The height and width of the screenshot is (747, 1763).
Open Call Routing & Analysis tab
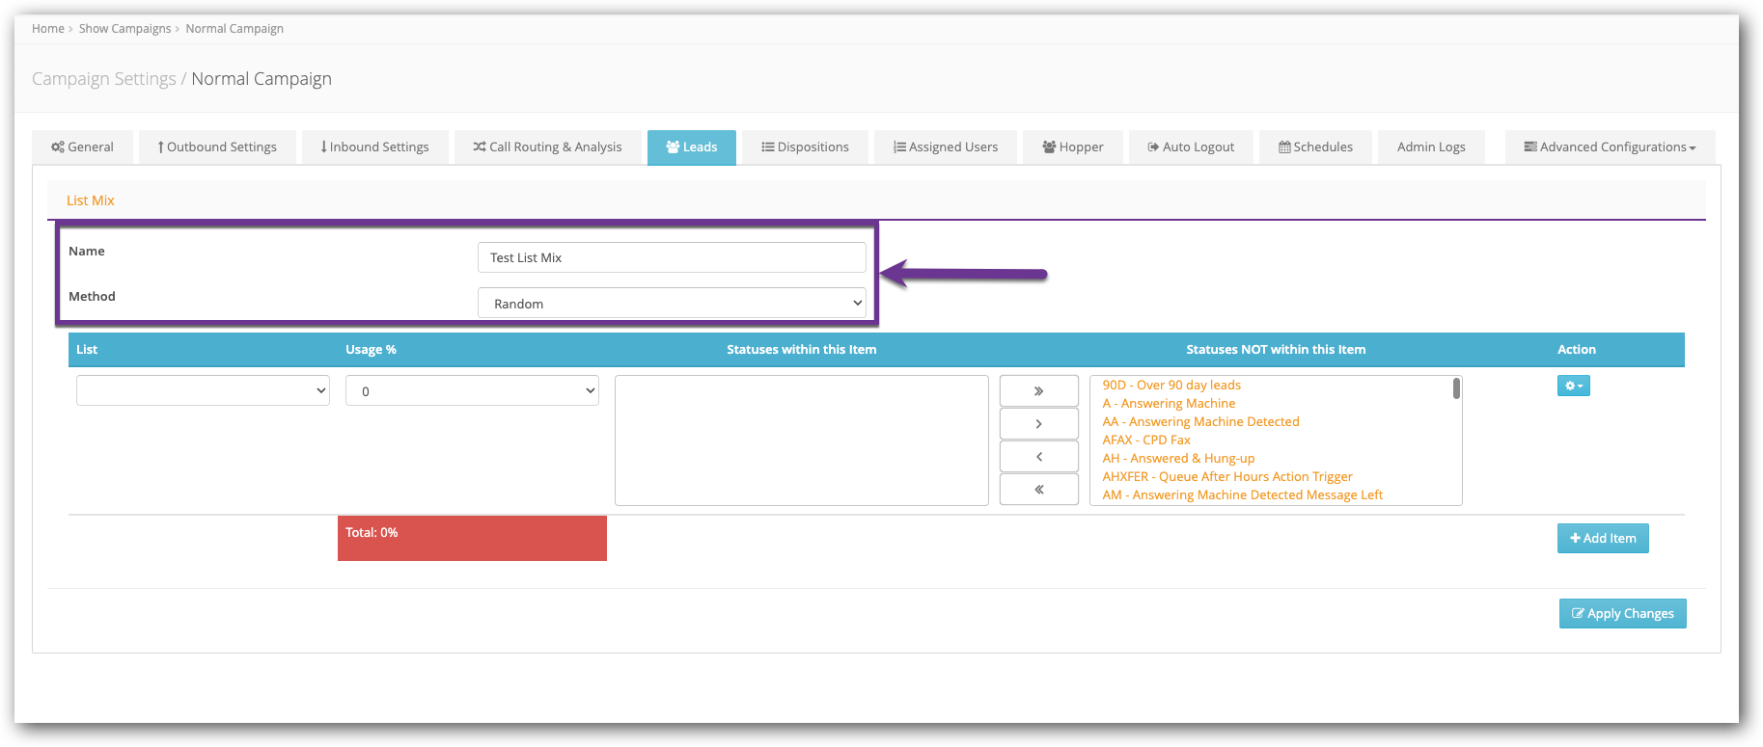click(x=547, y=147)
